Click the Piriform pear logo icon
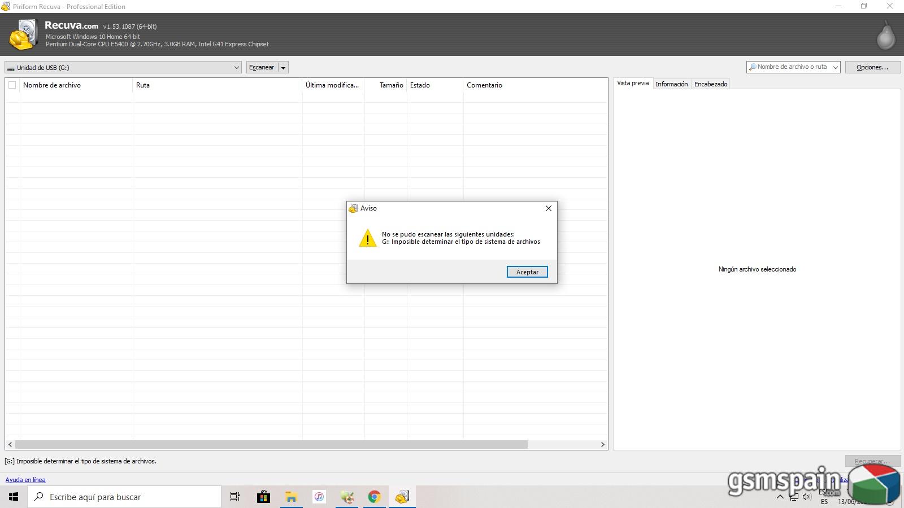 885,35
